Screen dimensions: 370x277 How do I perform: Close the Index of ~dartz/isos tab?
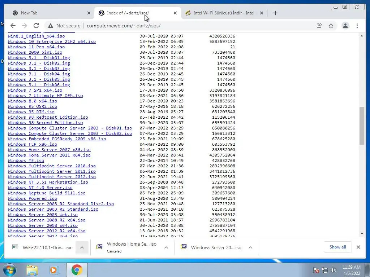point(175,13)
